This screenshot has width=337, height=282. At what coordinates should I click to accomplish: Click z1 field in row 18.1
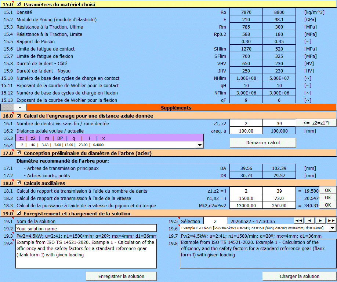click(x=246, y=191)
